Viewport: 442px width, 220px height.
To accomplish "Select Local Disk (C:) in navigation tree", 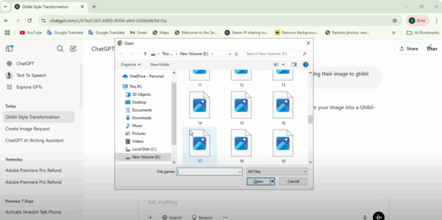I will pos(144,149).
